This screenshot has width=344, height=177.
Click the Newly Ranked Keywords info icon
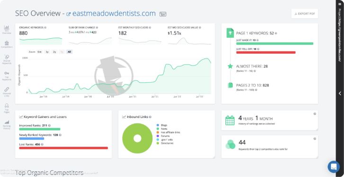pyautogui.click(x=60, y=135)
